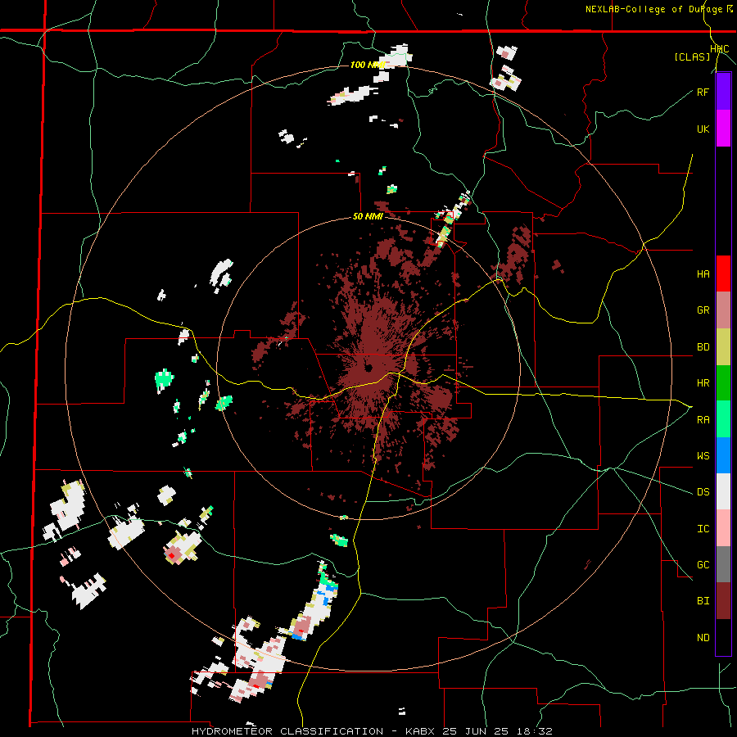This screenshot has height=737, width=737.
Task: Click the white DS color swatch
Action: pos(723,491)
